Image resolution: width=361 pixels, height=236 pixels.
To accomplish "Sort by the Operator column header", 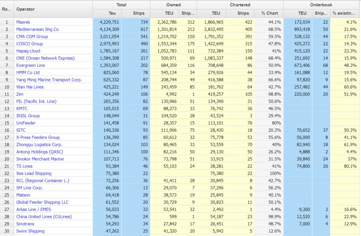I will 53,9.
